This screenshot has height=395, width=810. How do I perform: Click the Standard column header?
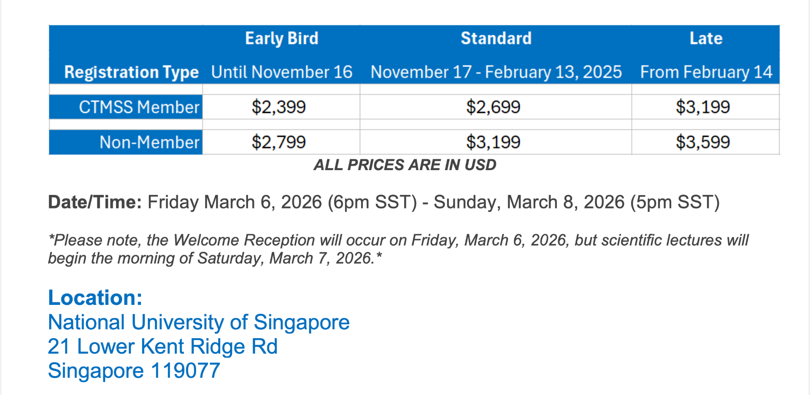496,38
